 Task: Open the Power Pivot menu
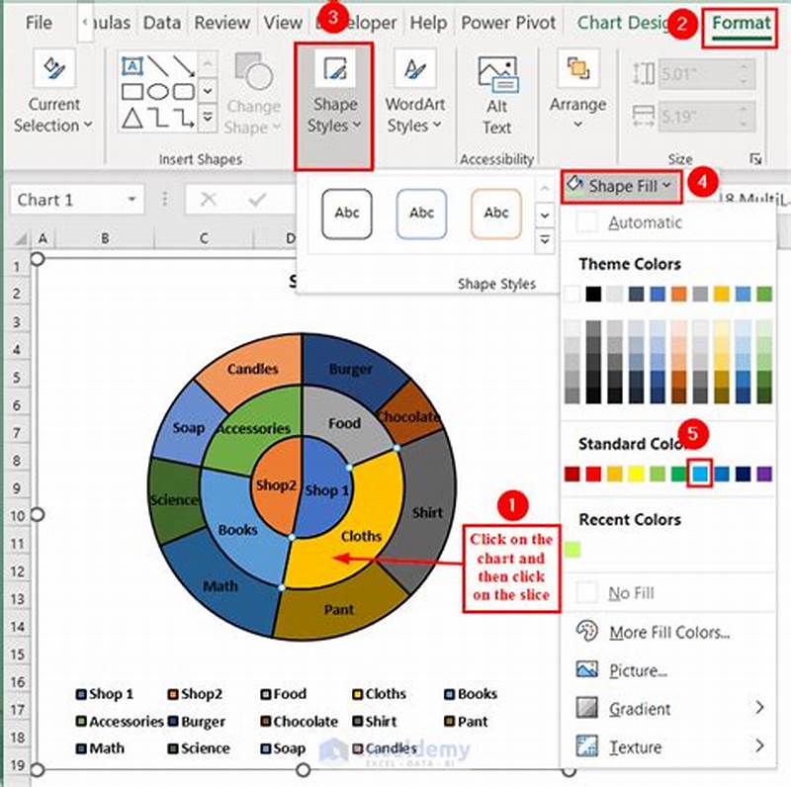[508, 22]
